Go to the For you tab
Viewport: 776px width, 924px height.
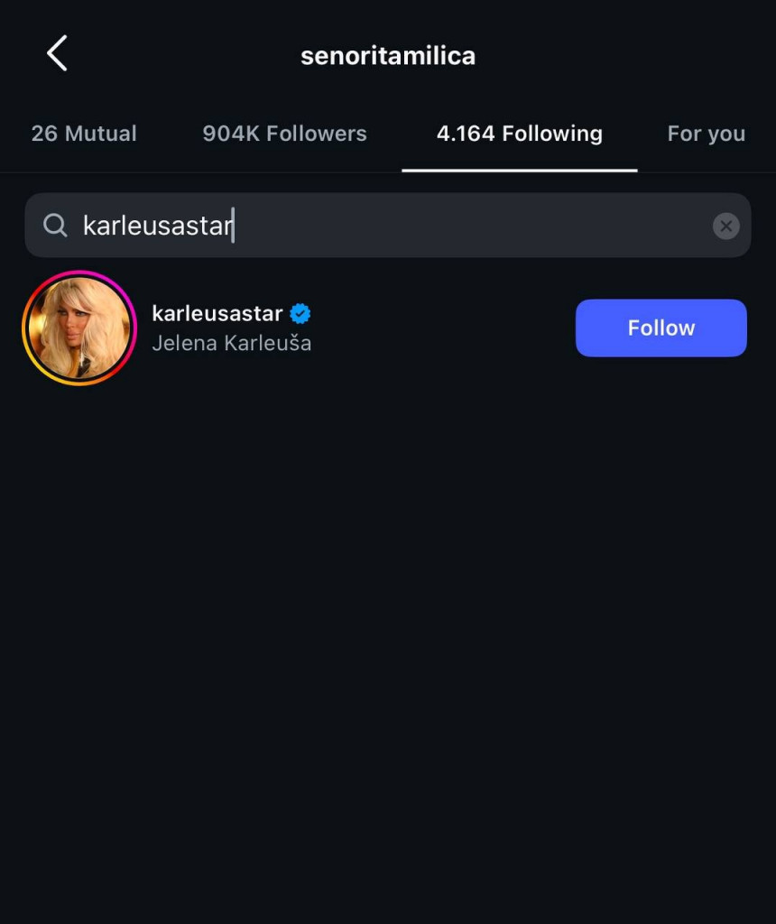[x=706, y=134]
